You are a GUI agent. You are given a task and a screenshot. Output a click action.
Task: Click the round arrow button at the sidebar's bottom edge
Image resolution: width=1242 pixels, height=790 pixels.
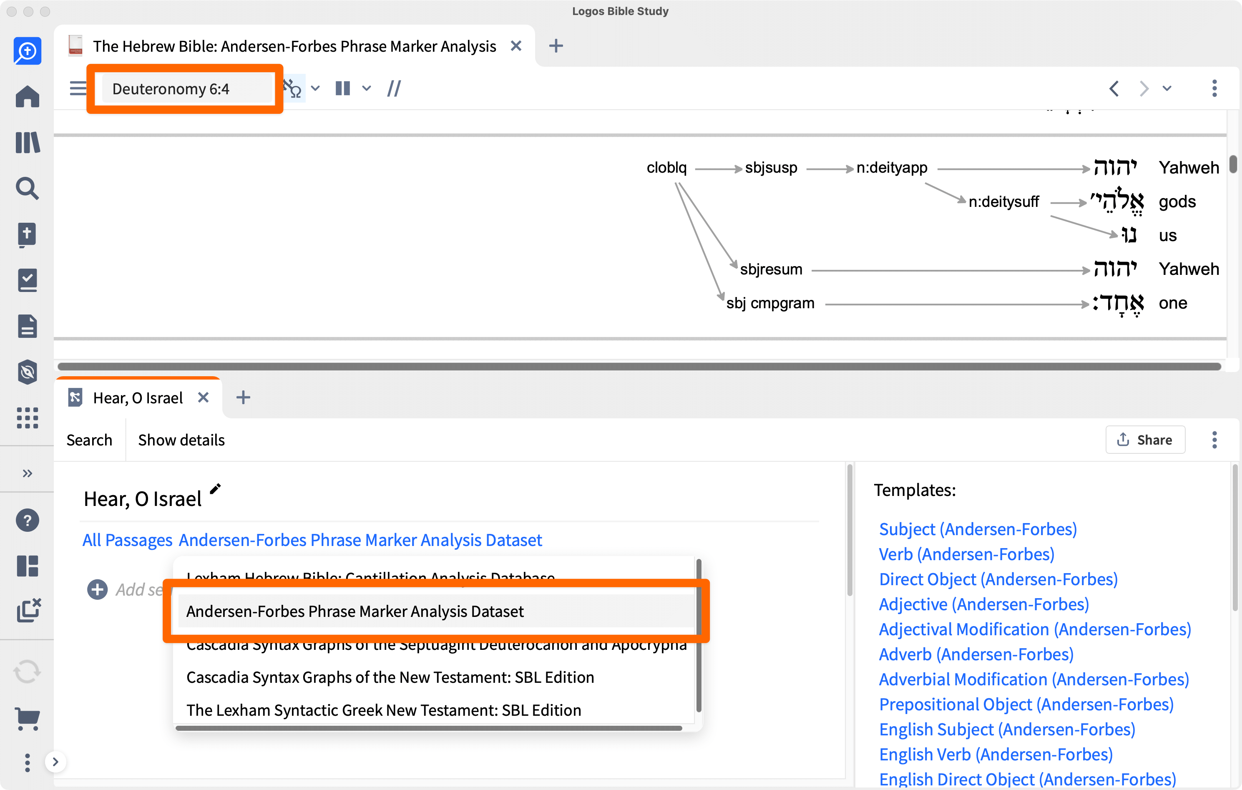55,762
